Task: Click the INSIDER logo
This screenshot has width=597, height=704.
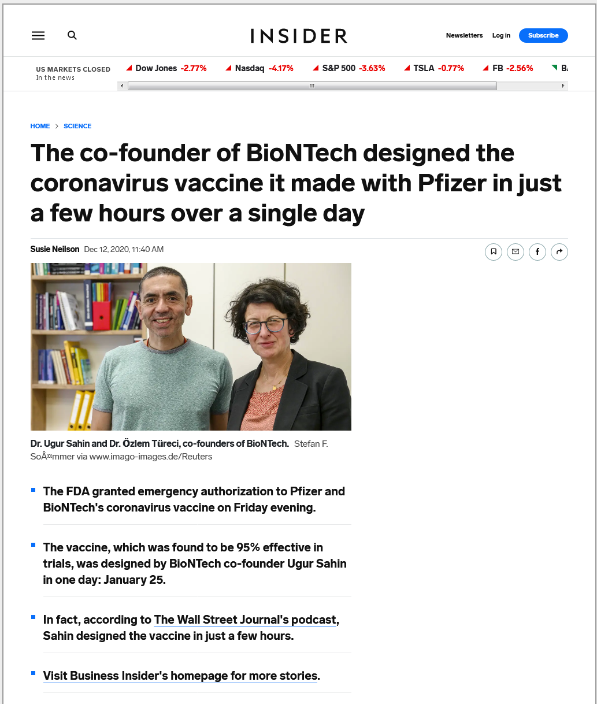Action: [299, 36]
